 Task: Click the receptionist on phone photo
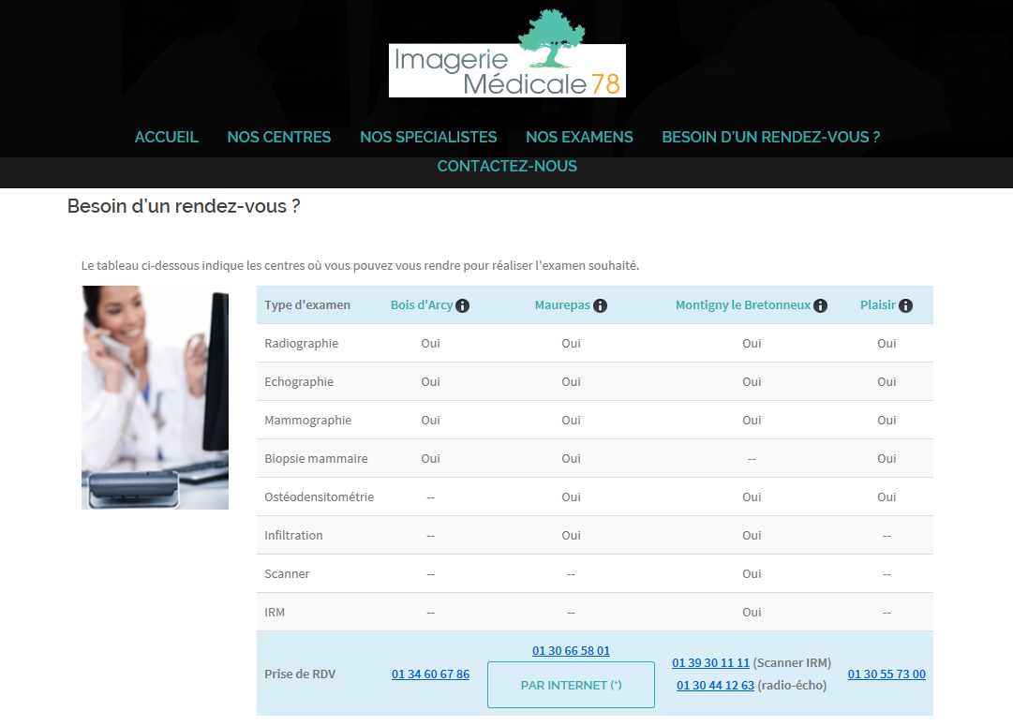pos(155,397)
